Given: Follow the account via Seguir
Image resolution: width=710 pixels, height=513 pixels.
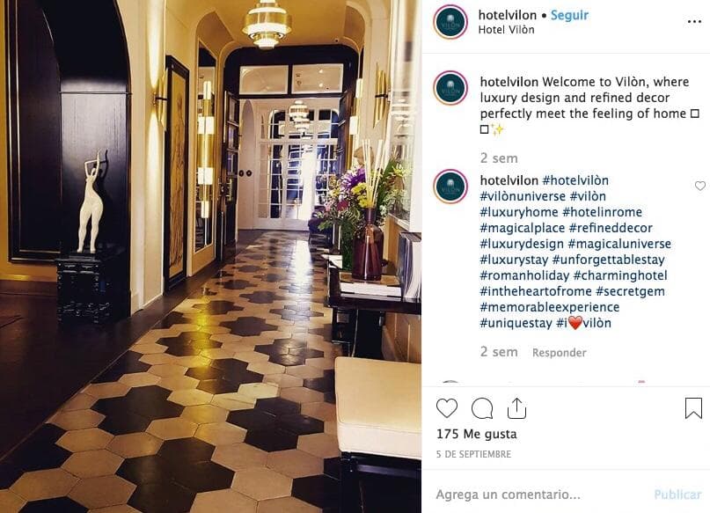Looking at the screenshot, I should [569, 15].
